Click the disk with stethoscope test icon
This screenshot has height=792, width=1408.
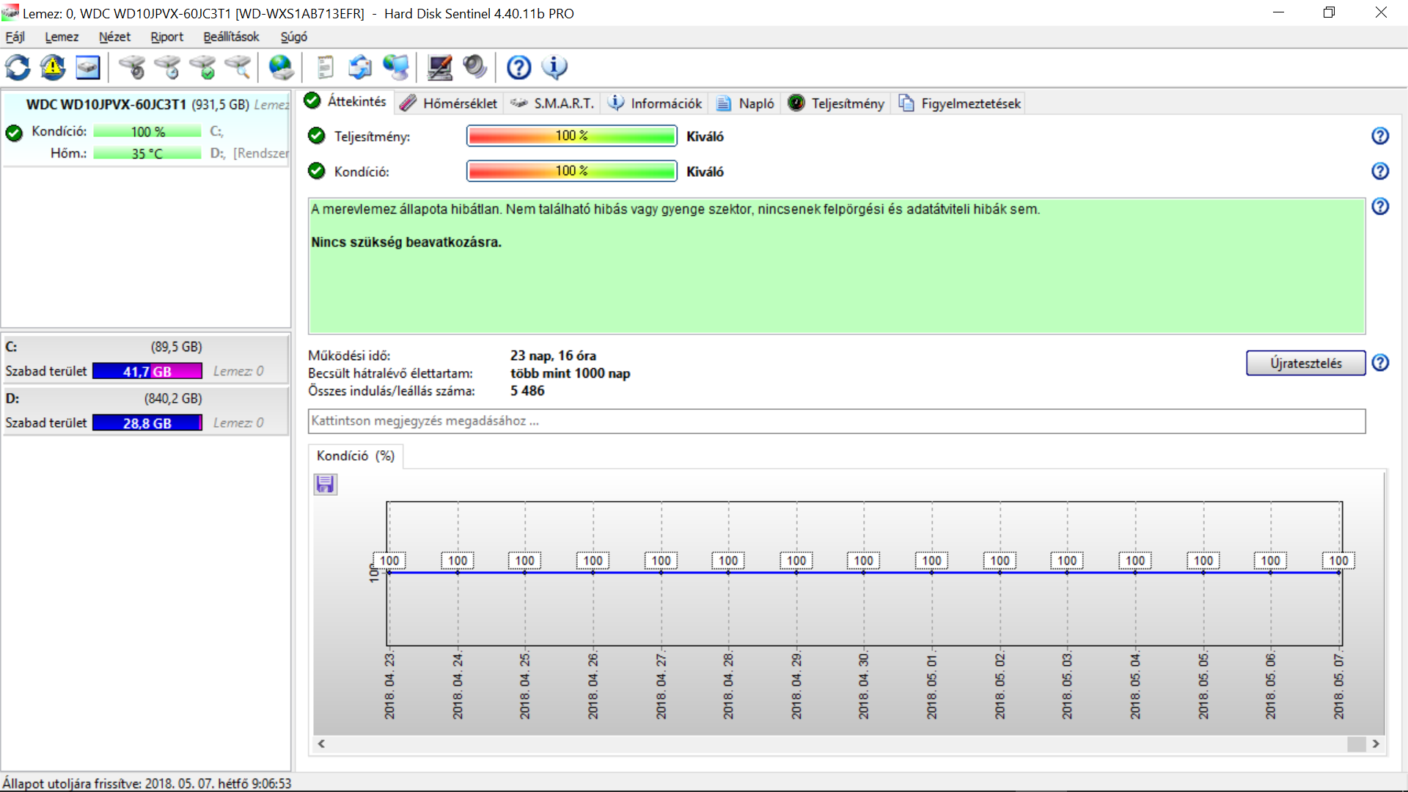coord(132,67)
